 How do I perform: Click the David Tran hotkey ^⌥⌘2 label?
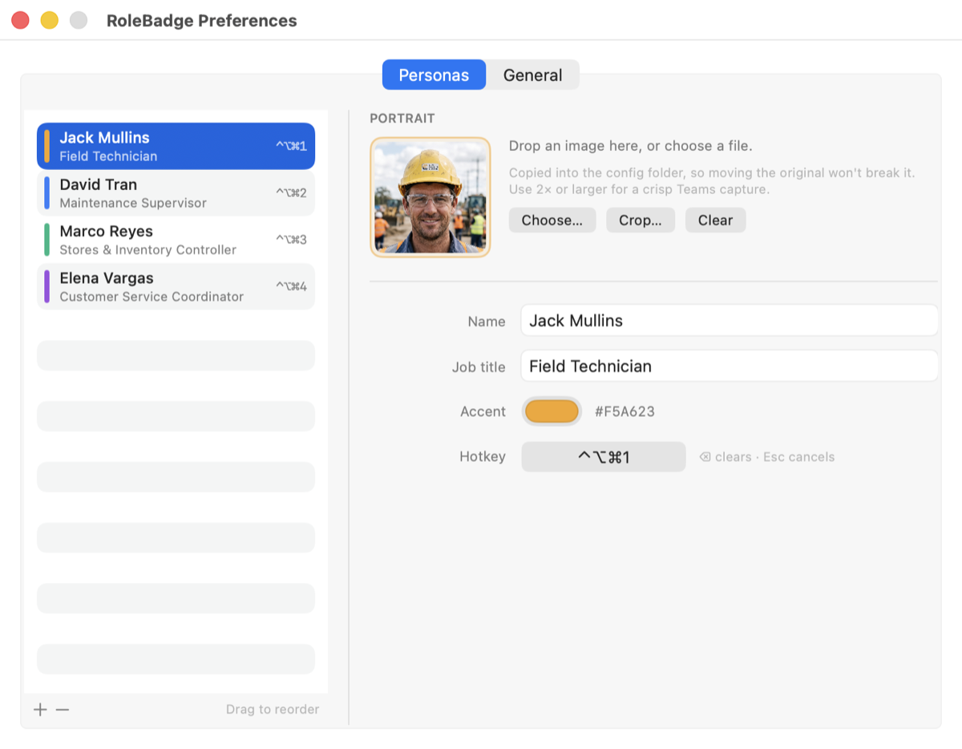pos(291,192)
